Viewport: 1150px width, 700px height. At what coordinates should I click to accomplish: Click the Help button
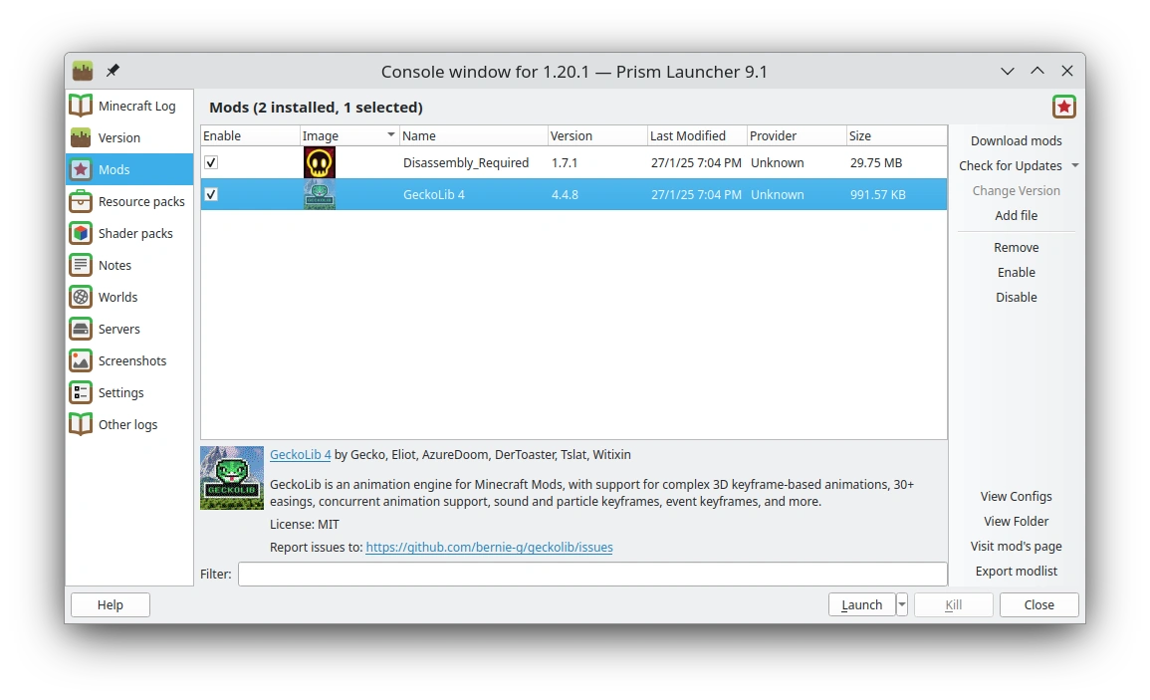[x=110, y=604]
